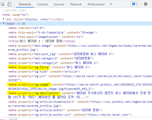Select the DOCTYPE html line
Viewport: 152px width, 120px height.
15,10
